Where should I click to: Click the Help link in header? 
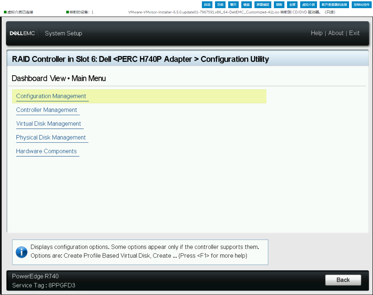tap(317, 33)
